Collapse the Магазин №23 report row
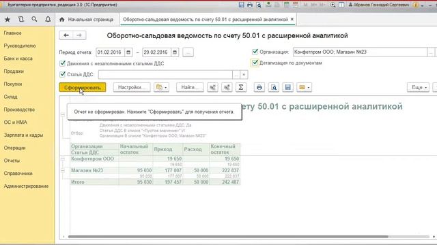The width and height of the screenshot is (437, 245). click(x=63, y=170)
